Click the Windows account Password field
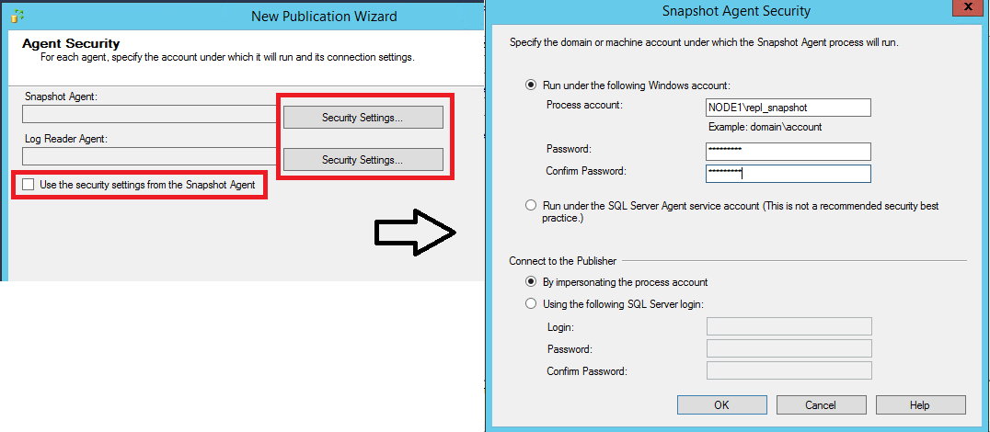Image resolution: width=990 pixels, height=432 pixels. click(789, 152)
